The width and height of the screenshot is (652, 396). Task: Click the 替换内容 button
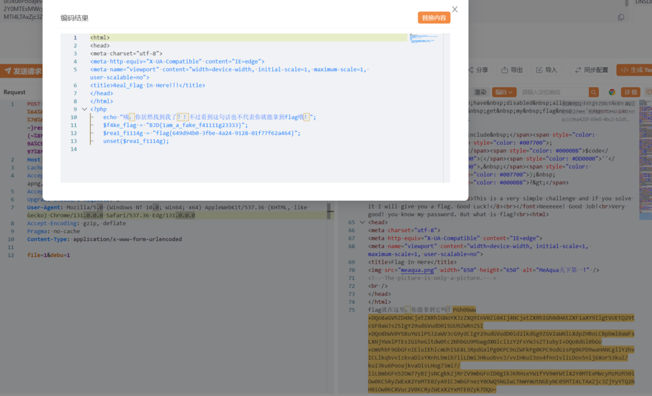pos(434,18)
